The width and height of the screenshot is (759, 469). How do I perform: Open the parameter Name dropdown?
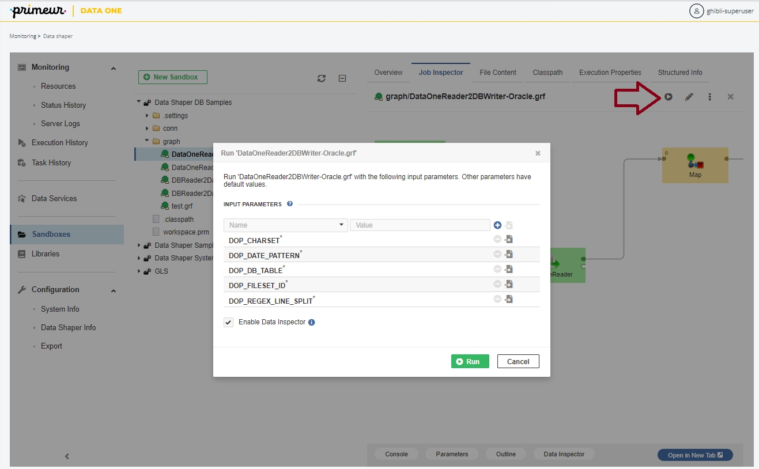coord(285,225)
